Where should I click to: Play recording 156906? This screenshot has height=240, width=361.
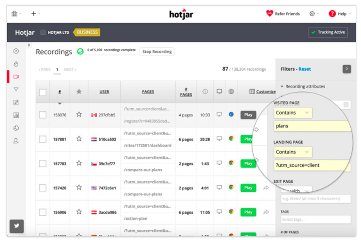click(x=248, y=212)
